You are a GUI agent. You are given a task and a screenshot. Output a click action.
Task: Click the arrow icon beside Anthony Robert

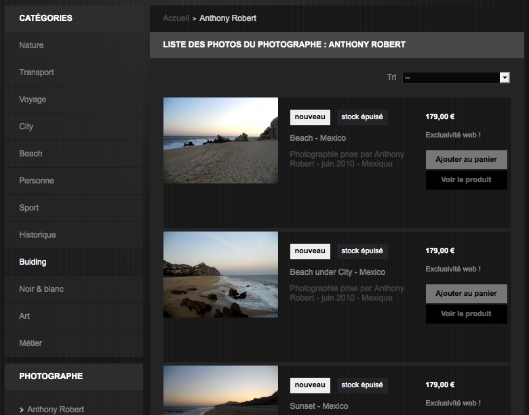click(22, 410)
